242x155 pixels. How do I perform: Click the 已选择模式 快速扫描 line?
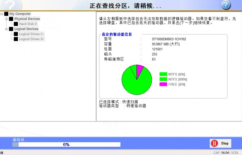tap(119, 102)
